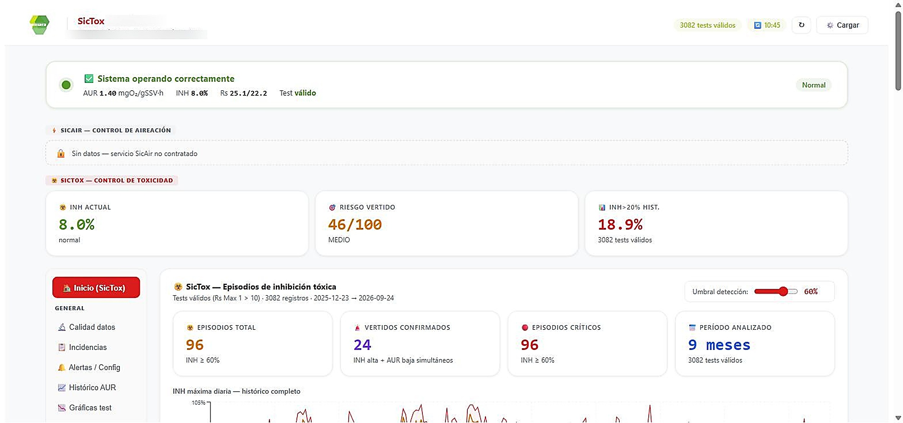Click the microscope icon for Calidad datos
Image resolution: width=903 pixels, height=423 pixels.
click(x=62, y=327)
